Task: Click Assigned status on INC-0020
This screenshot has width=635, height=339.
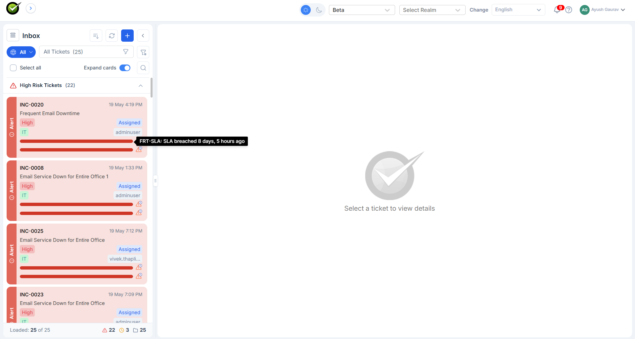Action: 129,123
